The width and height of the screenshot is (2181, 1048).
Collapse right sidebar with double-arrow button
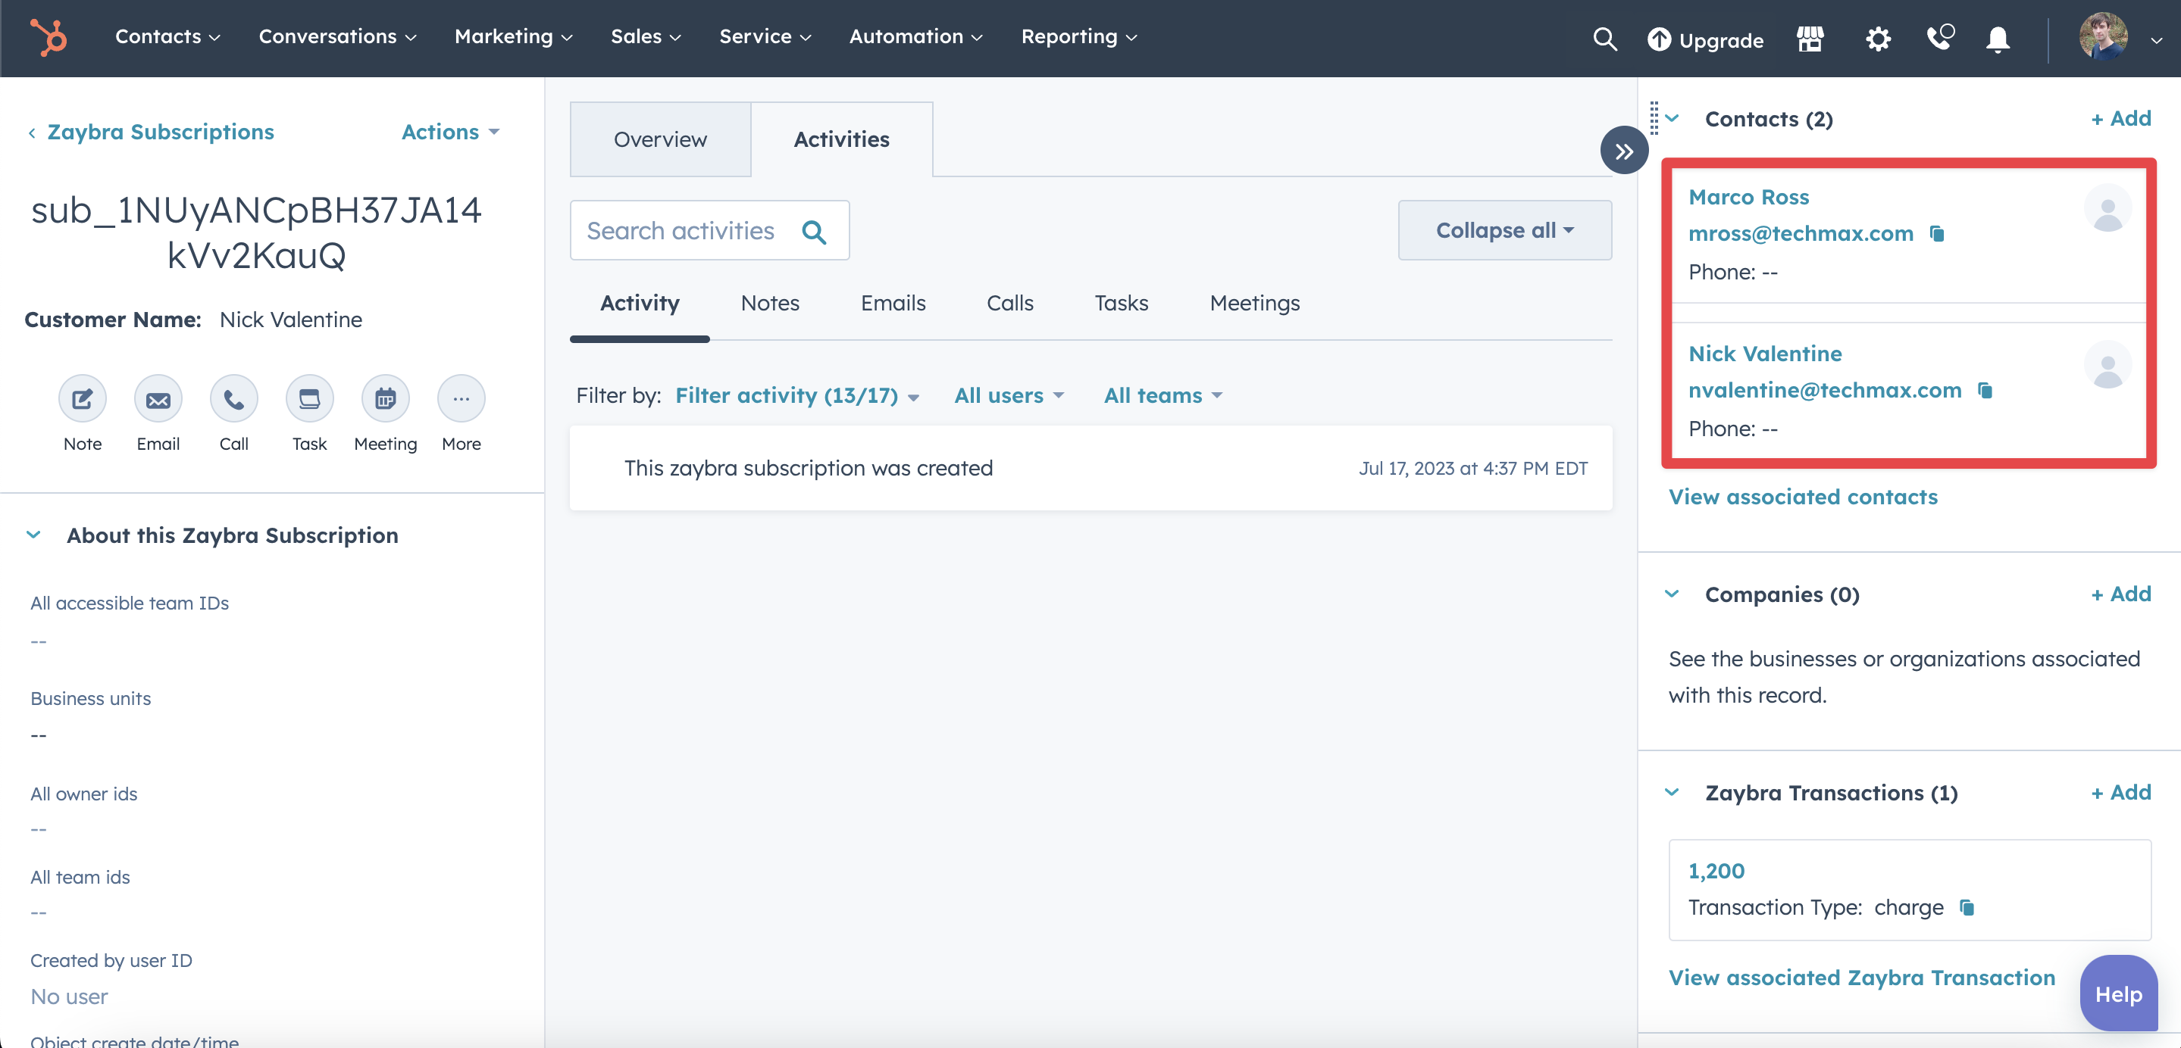[1624, 151]
